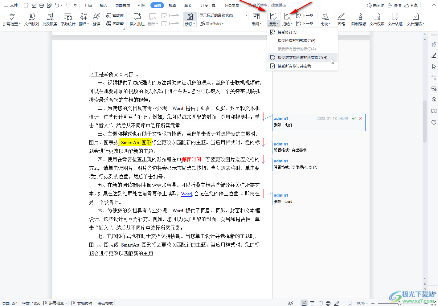Open Word Count (字数统计) tool
The width and height of the screenshot is (438, 306).
point(68,19)
